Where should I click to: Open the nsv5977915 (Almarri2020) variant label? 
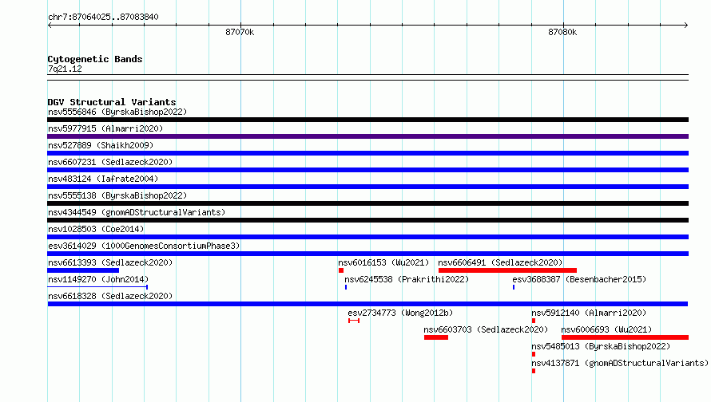point(105,128)
